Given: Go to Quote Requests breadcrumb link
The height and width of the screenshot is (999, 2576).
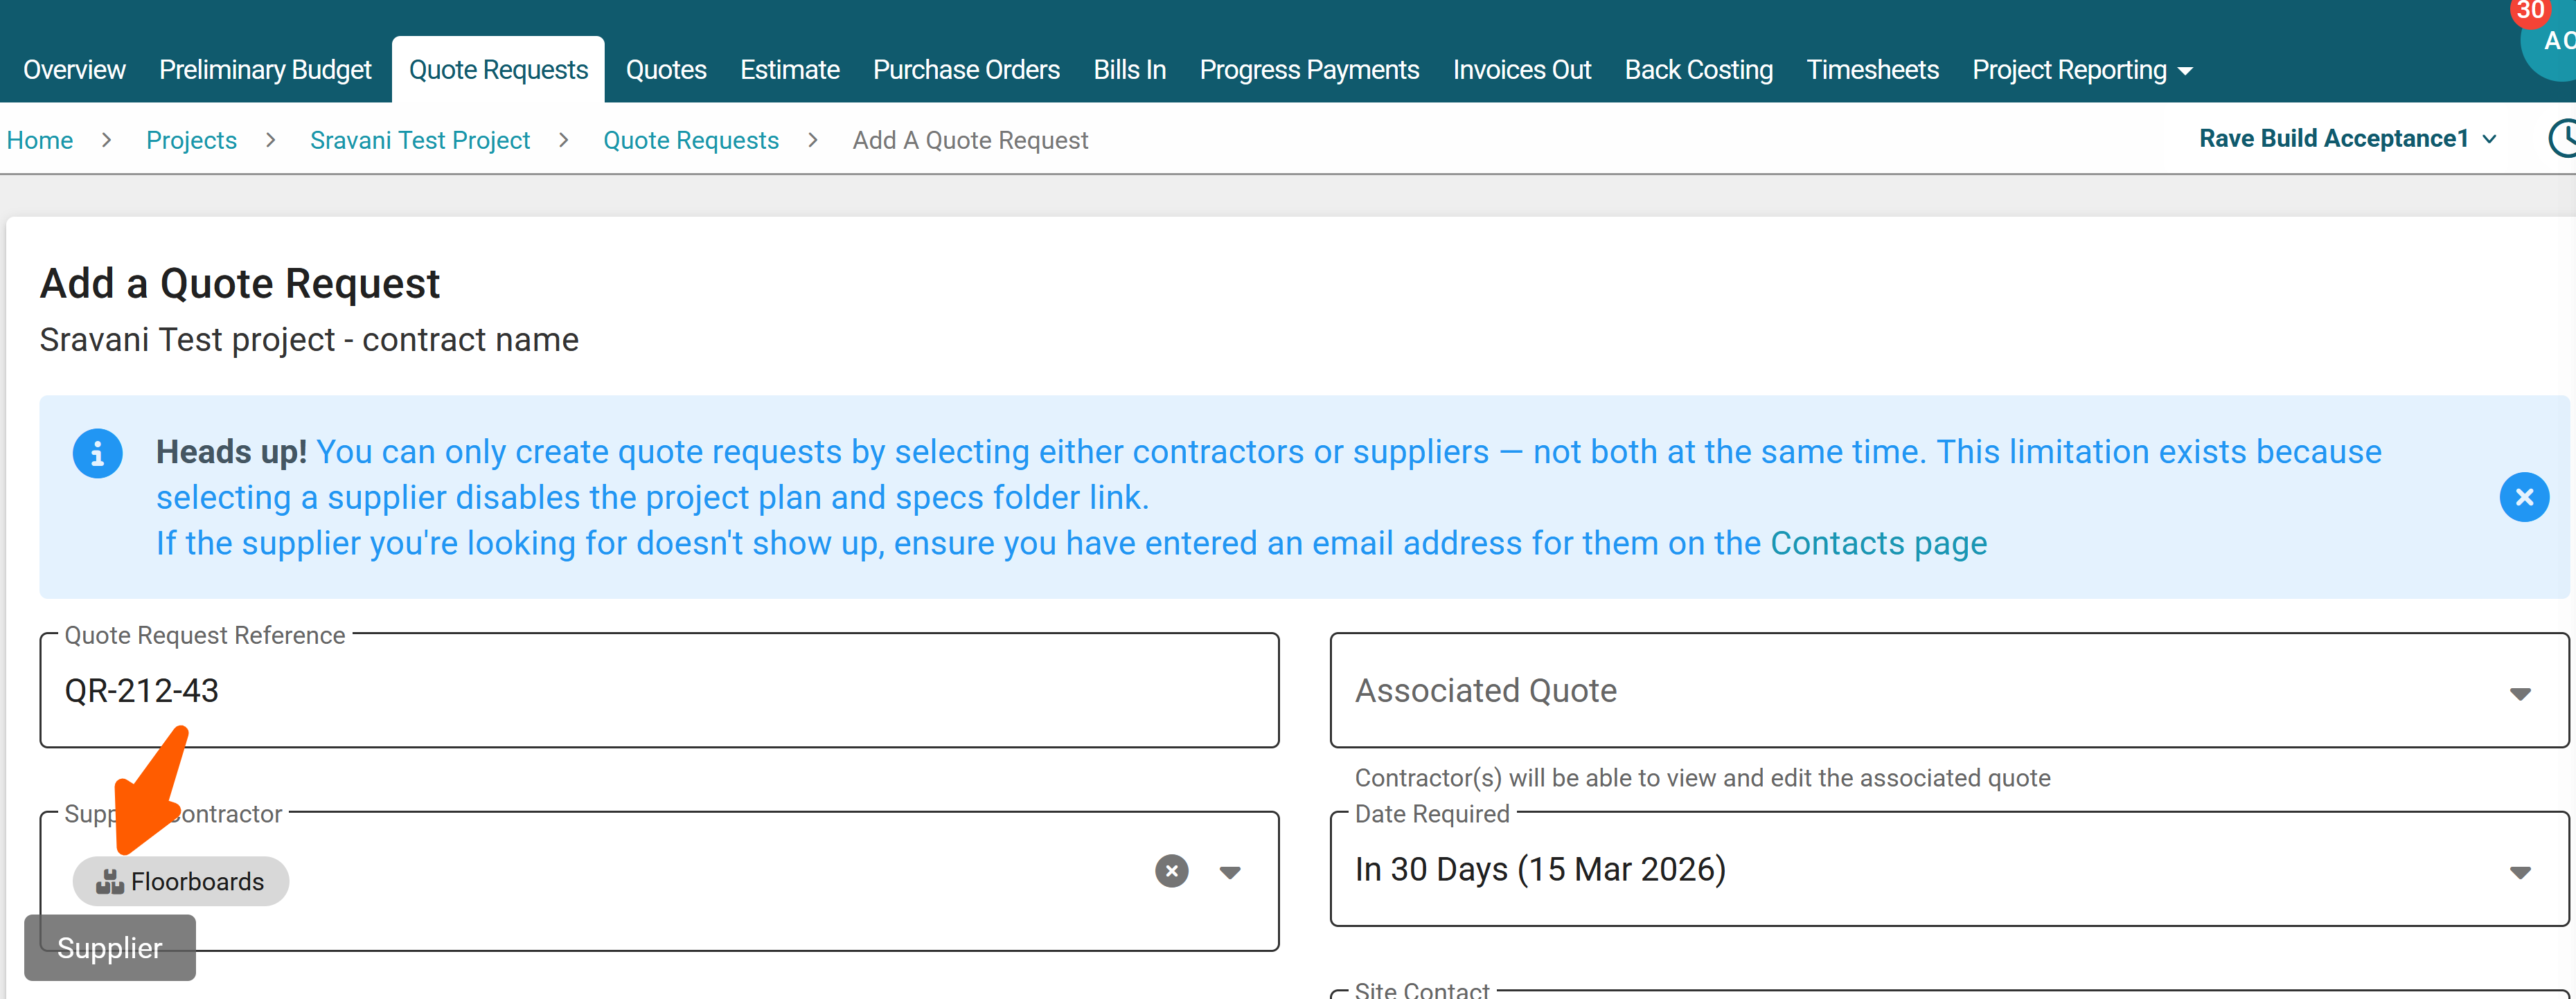Looking at the screenshot, I should [x=690, y=141].
